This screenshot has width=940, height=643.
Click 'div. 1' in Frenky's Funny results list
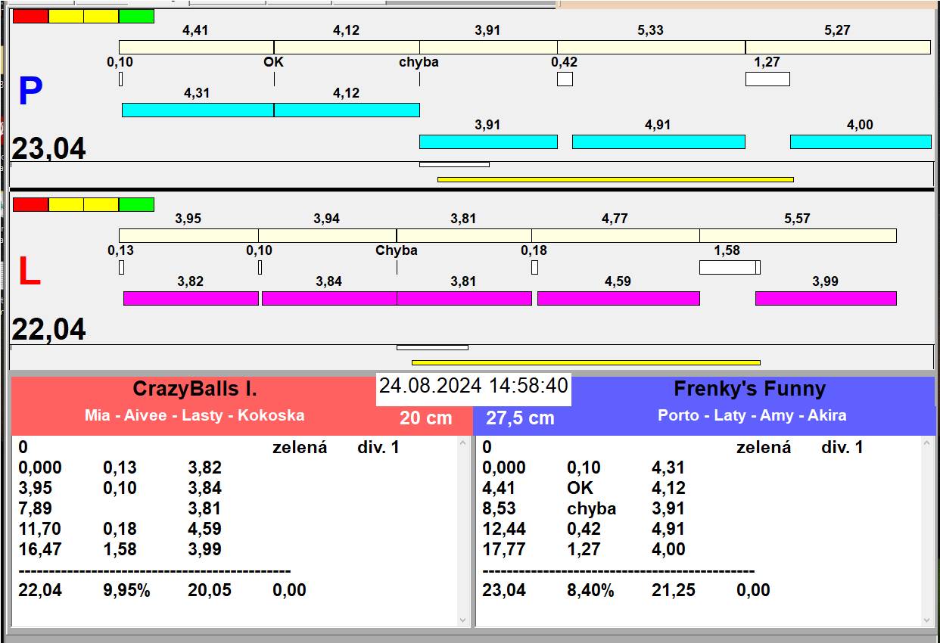click(x=842, y=447)
